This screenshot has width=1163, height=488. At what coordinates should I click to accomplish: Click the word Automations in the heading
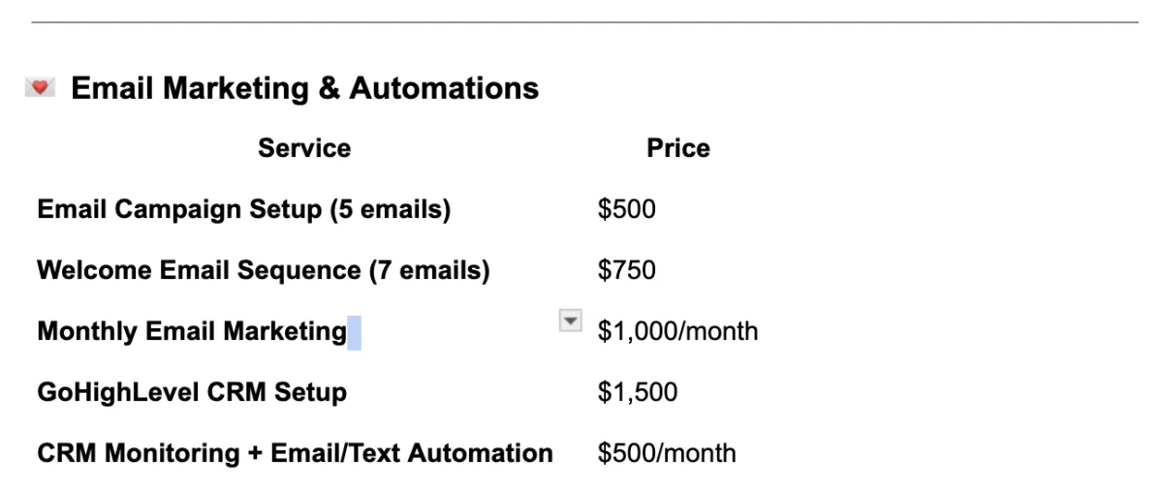tap(444, 88)
